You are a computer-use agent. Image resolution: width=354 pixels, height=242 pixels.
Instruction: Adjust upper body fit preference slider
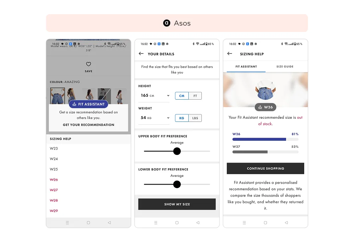click(x=177, y=151)
